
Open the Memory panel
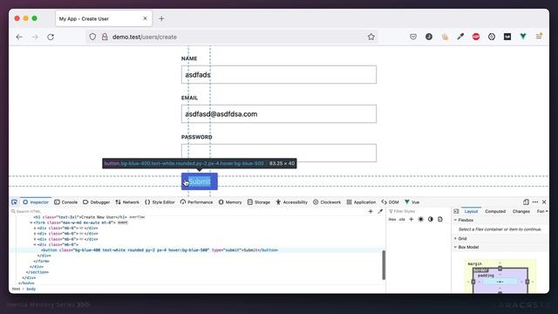tap(230, 201)
